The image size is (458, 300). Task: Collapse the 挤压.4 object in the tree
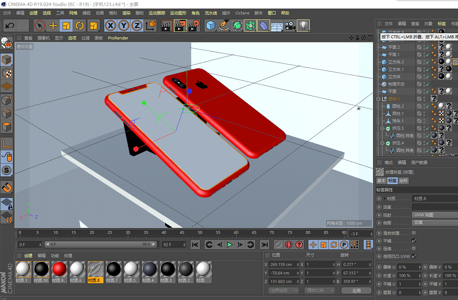pos(383,143)
